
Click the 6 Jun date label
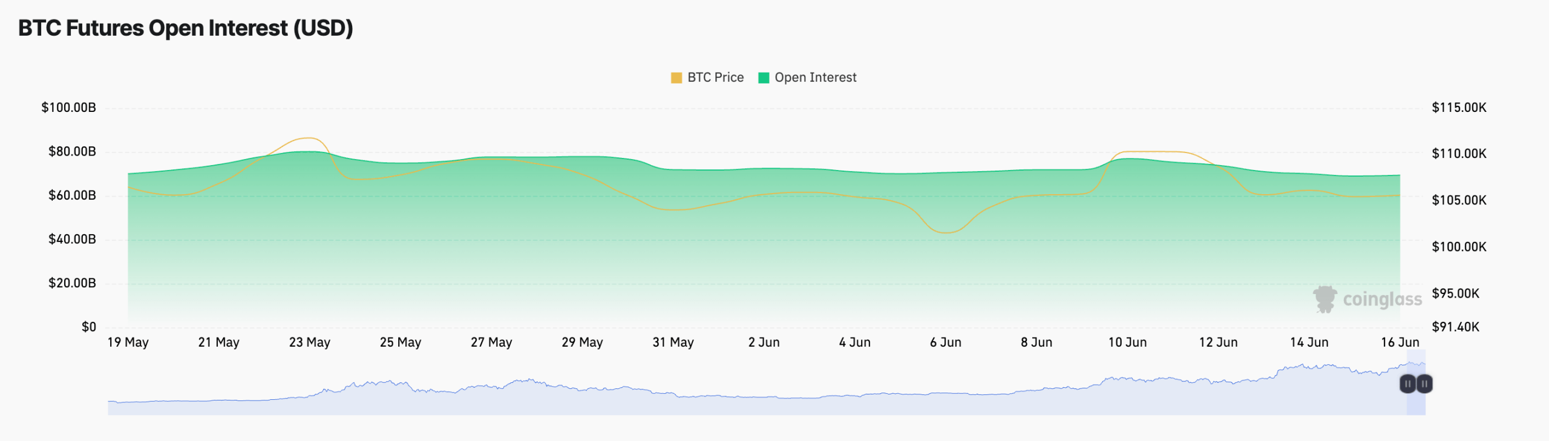[x=945, y=342]
